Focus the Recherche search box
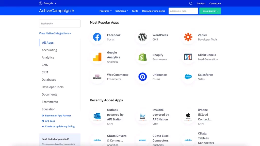Screen dimensions: 260x146 (x=60, y=24)
